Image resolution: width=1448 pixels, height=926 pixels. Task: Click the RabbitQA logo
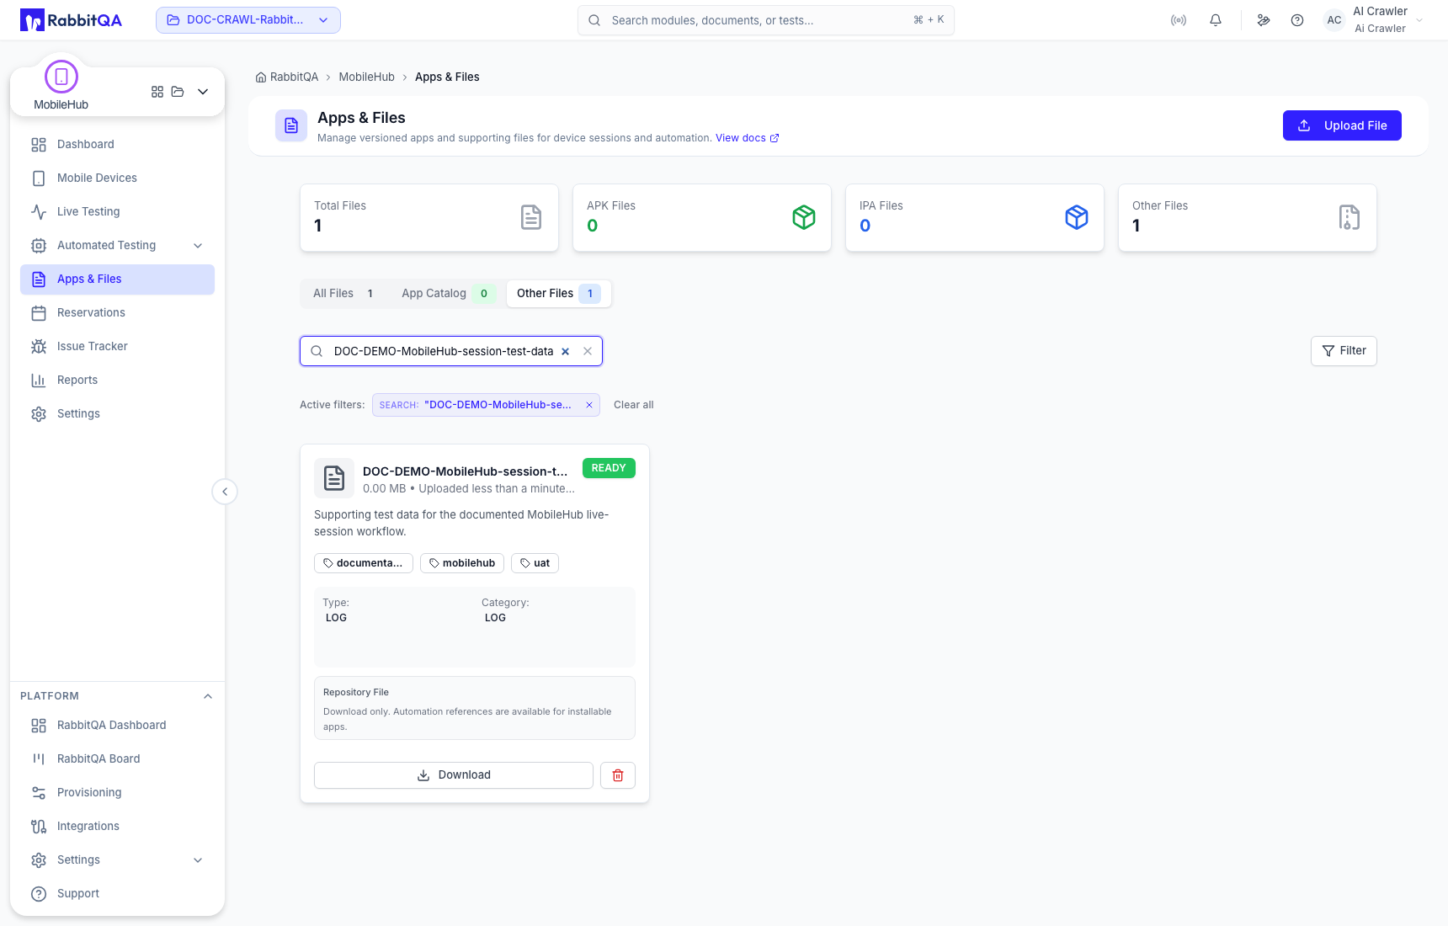[x=71, y=20]
